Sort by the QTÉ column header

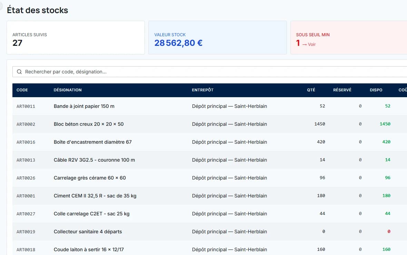(x=311, y=90)
